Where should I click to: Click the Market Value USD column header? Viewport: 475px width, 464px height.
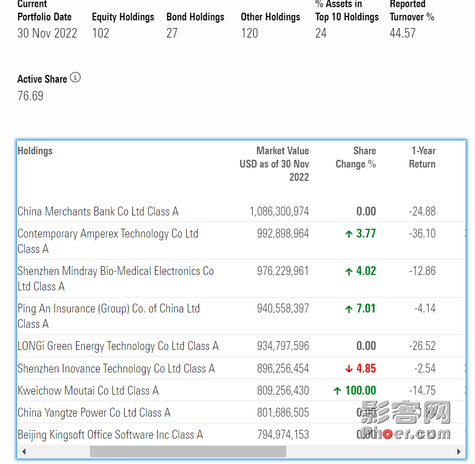pos(274,164)
